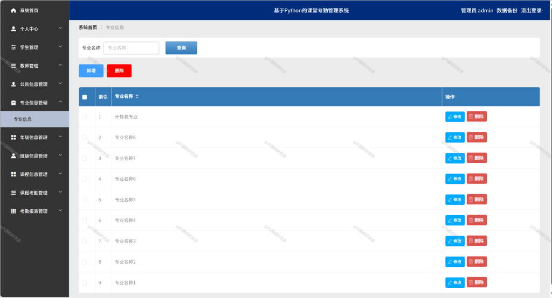Image resolution: width=552 pixels, height=298 pixels.
Task: Click 删除 for 专业名称6 row
Action: [477, 179]
